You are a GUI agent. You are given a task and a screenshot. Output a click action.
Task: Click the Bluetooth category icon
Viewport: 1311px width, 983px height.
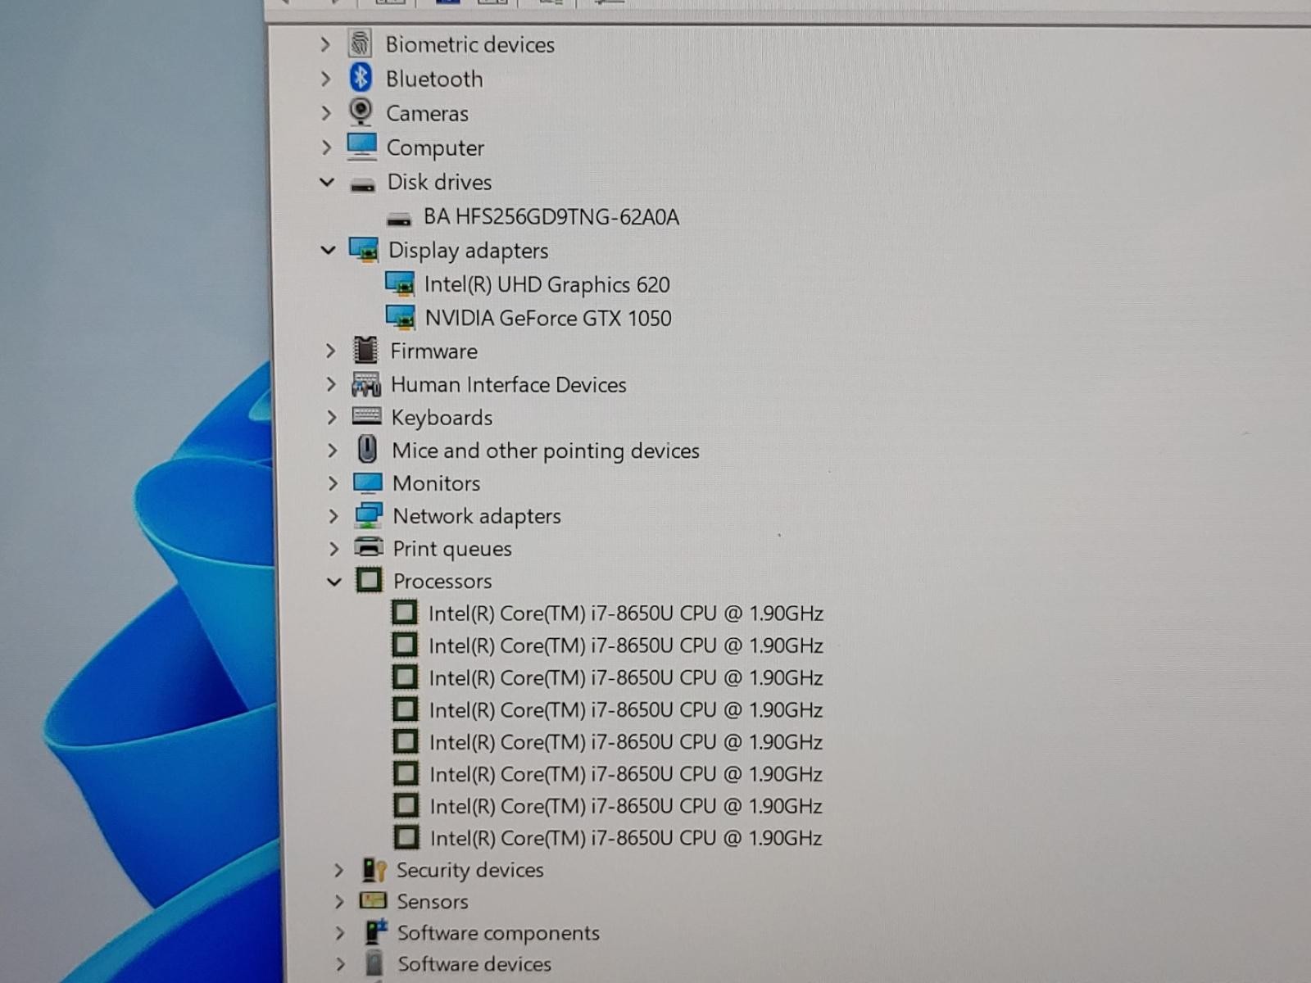coord(361,78)
